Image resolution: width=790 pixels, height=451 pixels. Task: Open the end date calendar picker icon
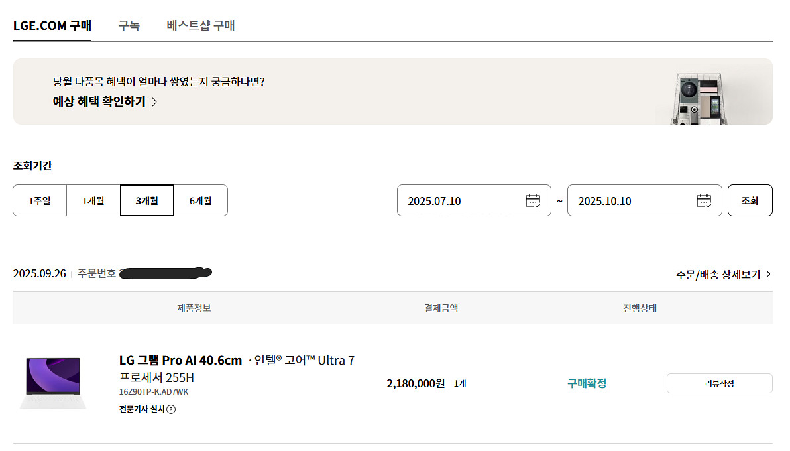(704, 201)
